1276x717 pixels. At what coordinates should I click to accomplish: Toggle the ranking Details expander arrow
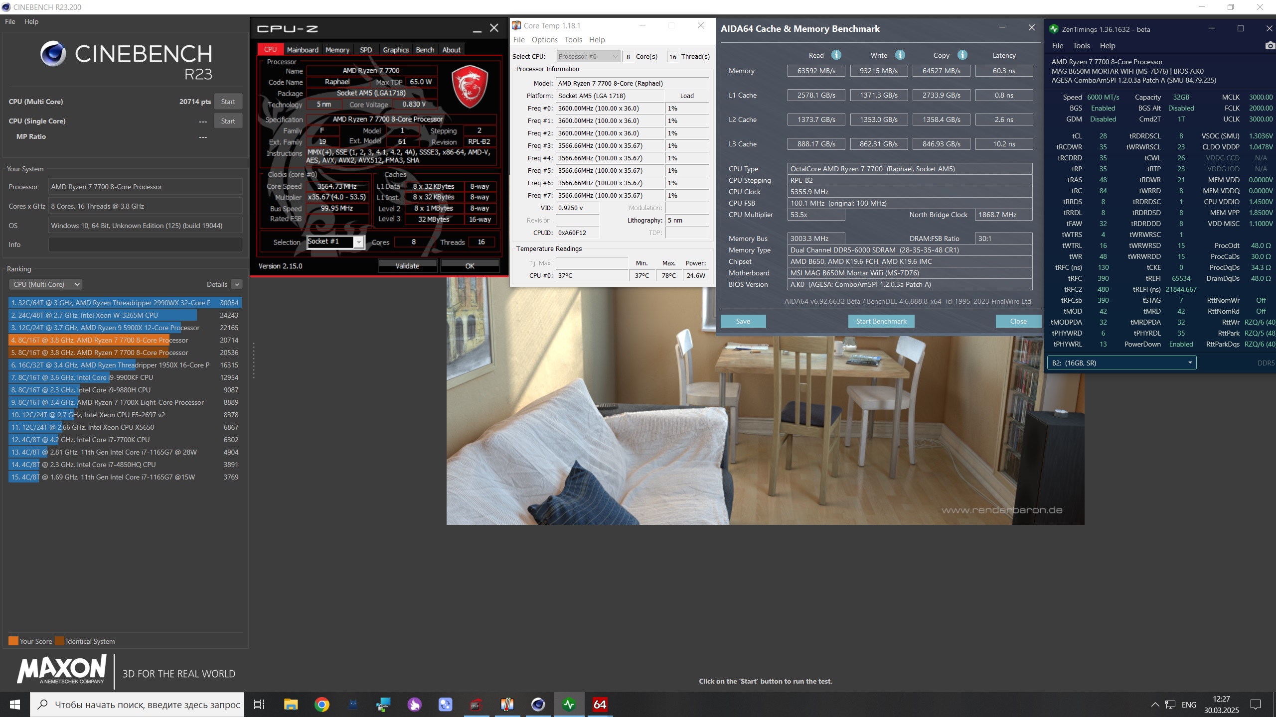click(x=237, y=284)
